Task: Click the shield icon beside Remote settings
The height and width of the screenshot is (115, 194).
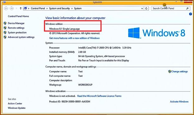Action: tap(5, 28)
